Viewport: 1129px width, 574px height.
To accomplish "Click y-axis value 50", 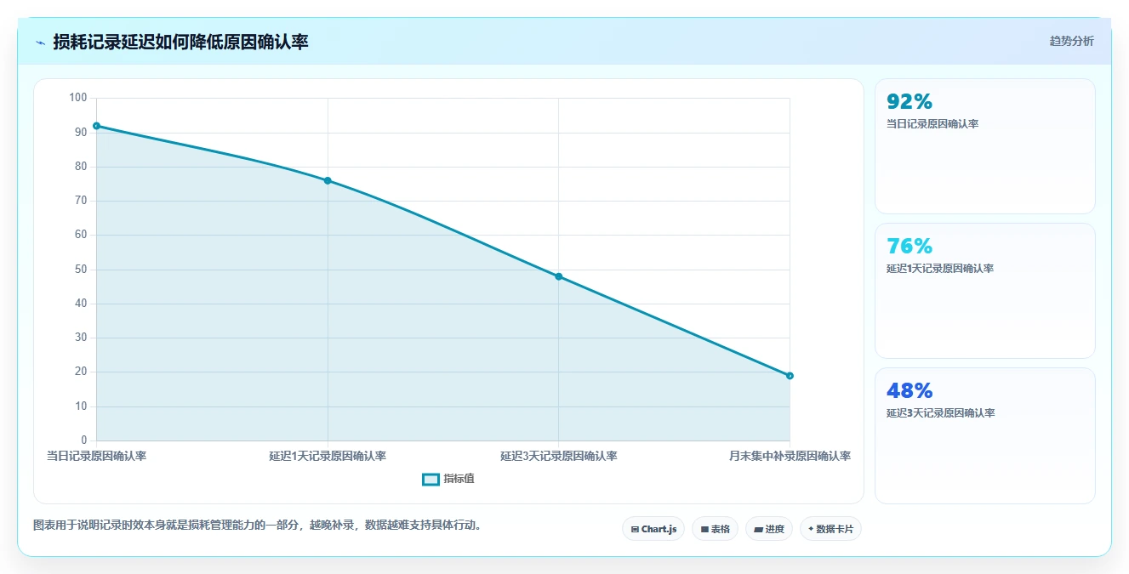I will click(81, 270).
